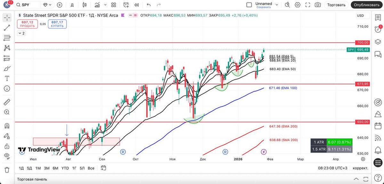Expand the indicators favorites dropdown arrow
Screen dimensions: 384x184
pyautogui.click(x=105, y=5)
